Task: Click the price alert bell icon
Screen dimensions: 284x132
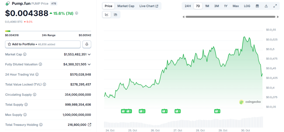Action: [87, 44]
